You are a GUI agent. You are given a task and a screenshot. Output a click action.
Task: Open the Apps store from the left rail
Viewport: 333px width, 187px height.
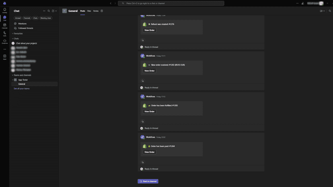point(4,57)
